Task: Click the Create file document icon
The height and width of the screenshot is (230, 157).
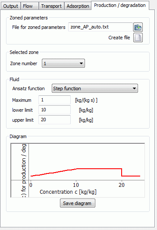Action: coord(138,38)
